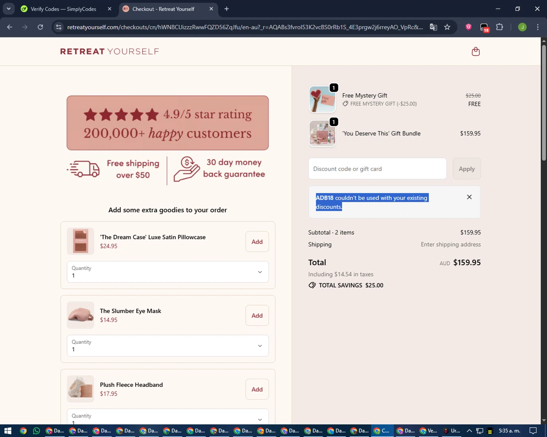Screen dimensions: 547x437
Task: Click the address bar URL
Action: click(245, 27)
